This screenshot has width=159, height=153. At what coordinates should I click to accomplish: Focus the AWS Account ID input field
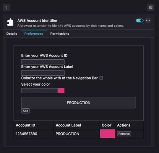tap(43, 62)
